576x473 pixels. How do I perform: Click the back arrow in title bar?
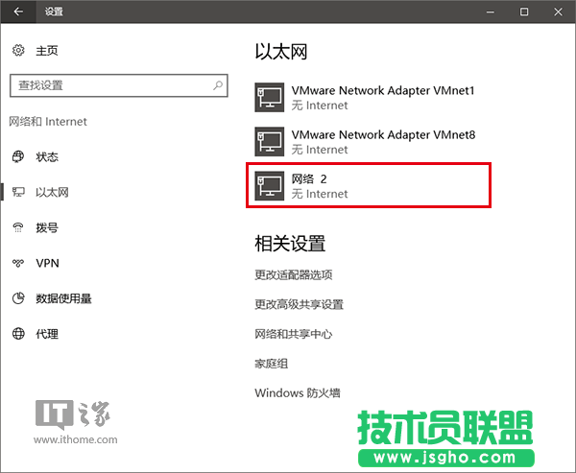coord(18,12)
